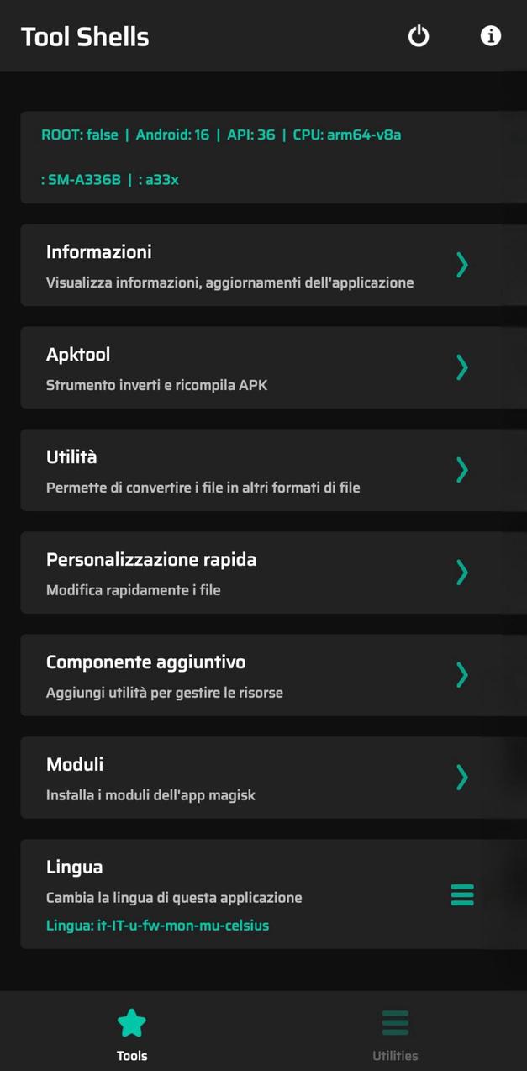This screenshot has height=1071, width=527.
Task: Tap the Lingua: it-IT-u-fw-mon-mu-celsius link
Action: tap(157, 925)
